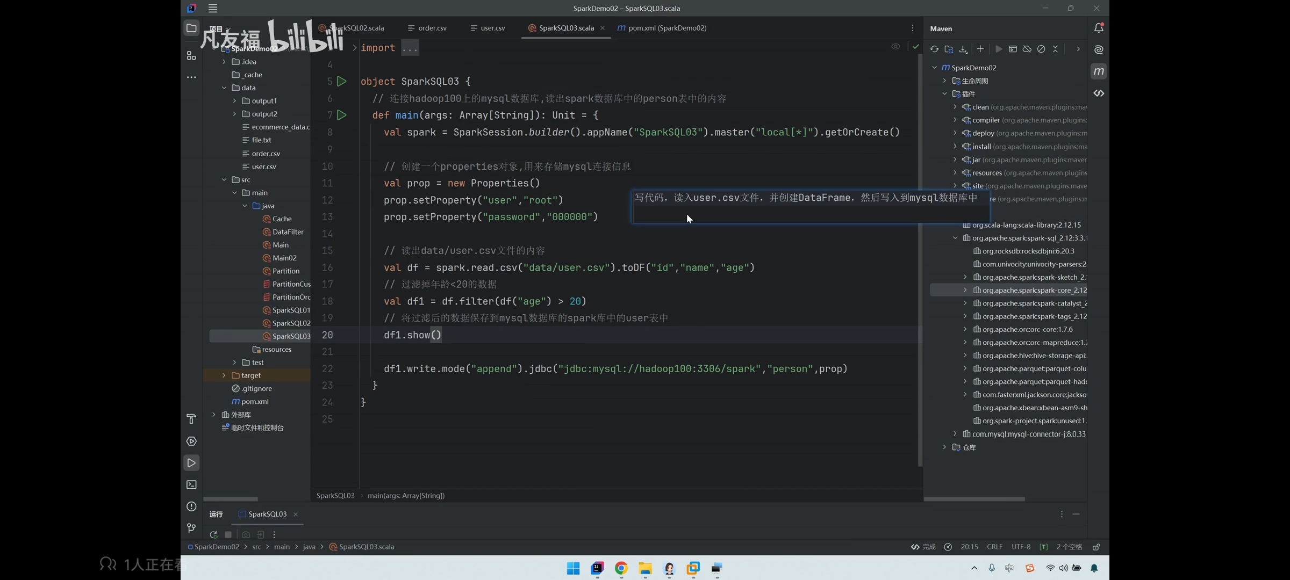Open the notifications bell in right sidebar
1290x580 pixels.
1099,28
